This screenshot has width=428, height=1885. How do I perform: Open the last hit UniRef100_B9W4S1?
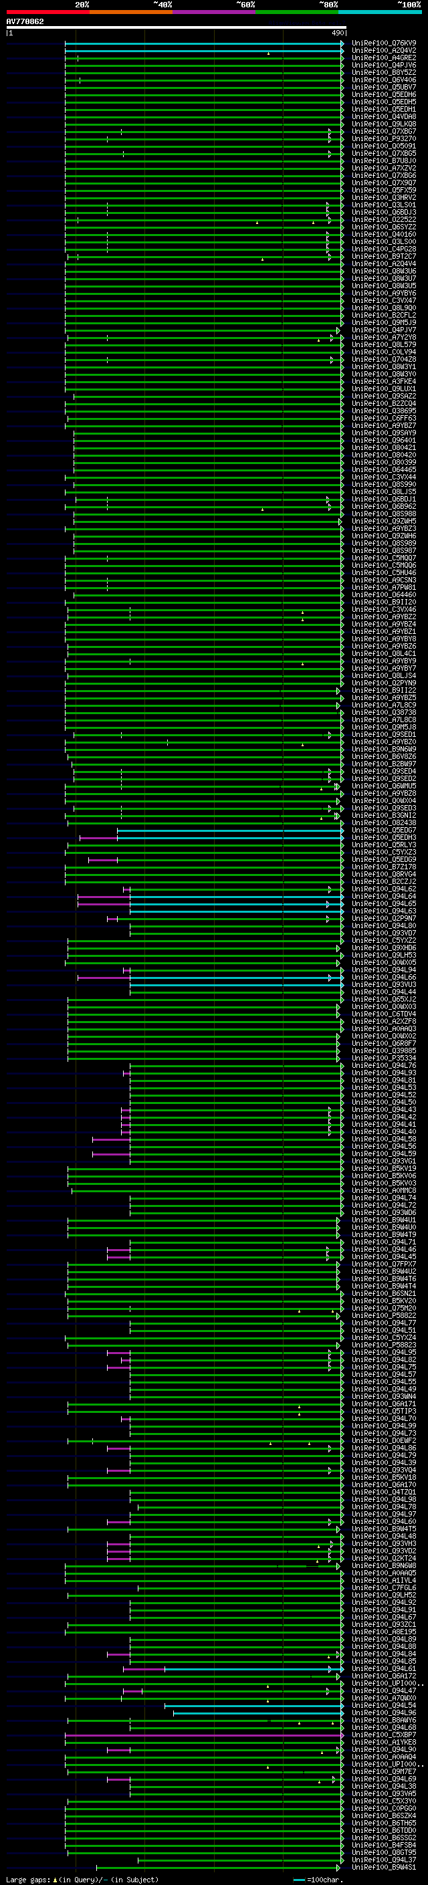tap(384, 1867)
